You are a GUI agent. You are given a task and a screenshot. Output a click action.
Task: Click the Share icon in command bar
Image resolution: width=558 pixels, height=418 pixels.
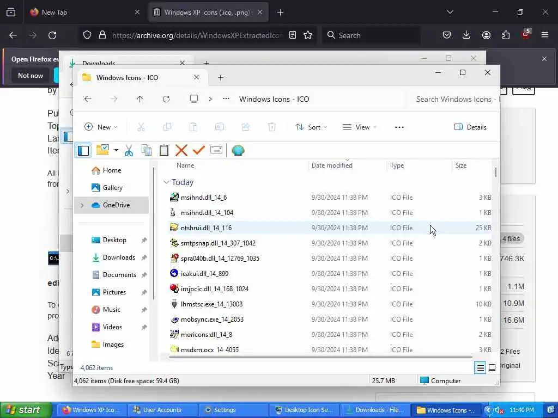pos(246,127)
